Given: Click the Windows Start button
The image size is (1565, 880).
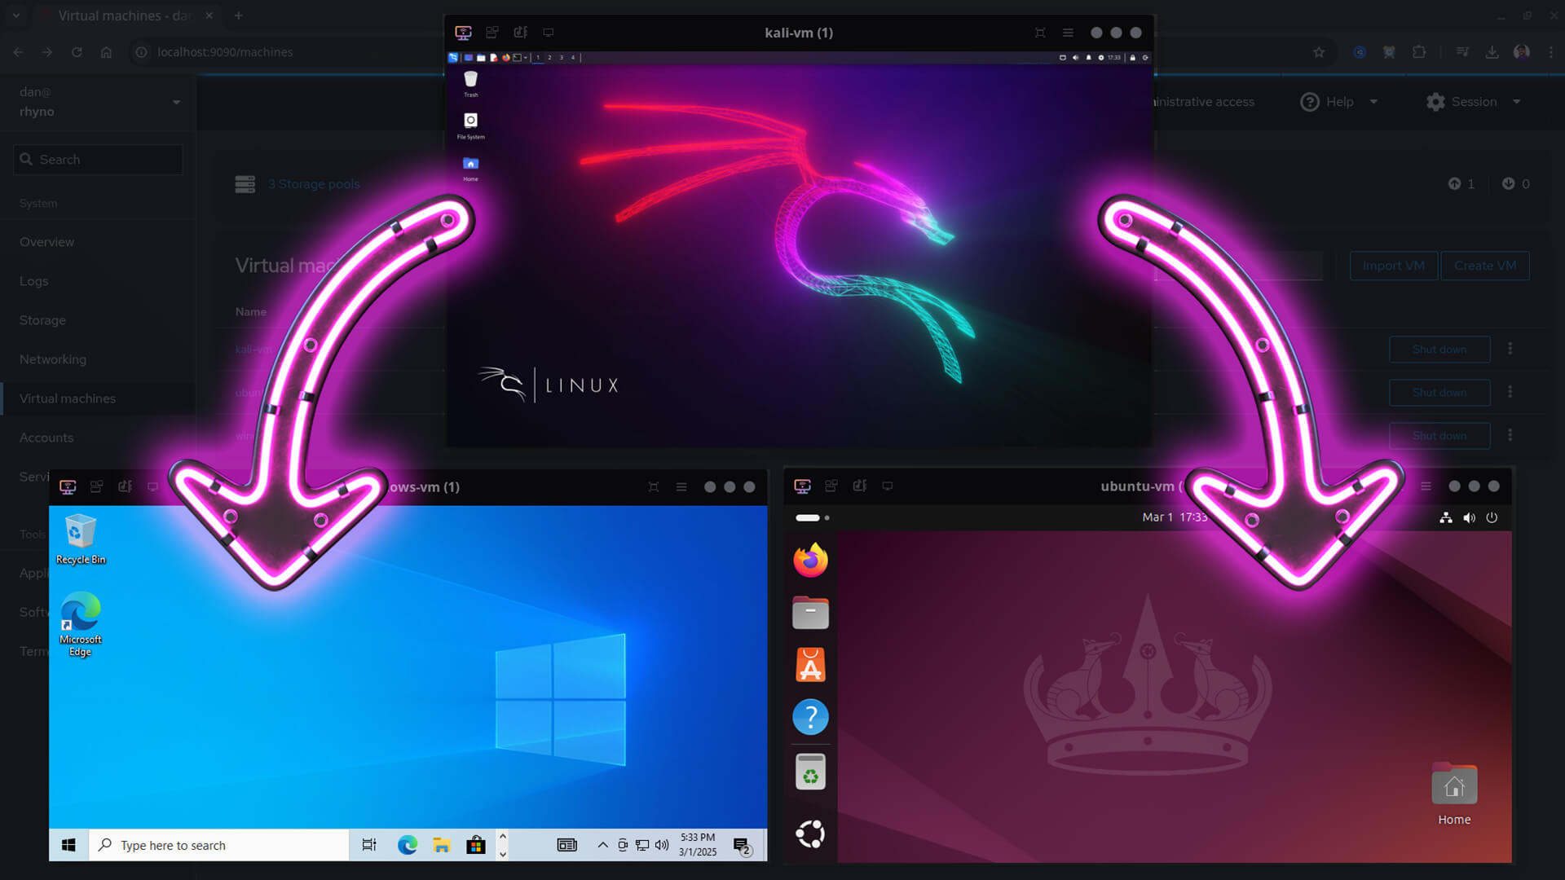Looking at the screenshot, I should tap(68, 845).
